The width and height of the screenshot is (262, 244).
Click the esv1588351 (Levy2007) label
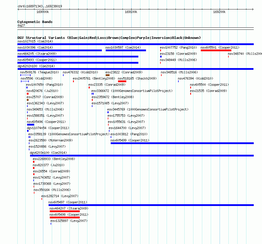tap(45, 116)
